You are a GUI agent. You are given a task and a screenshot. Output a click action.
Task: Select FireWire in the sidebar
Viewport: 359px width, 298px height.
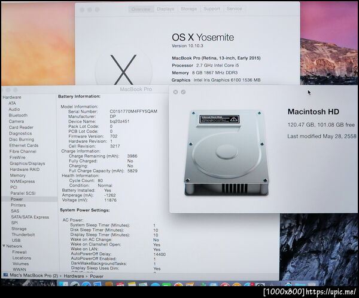(17, 158)
